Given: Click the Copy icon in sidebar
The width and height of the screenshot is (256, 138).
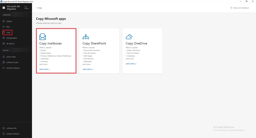Looking at the screenshot, I should pos(3,33).
